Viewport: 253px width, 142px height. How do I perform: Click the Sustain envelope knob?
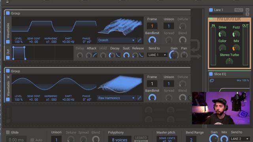126,55
